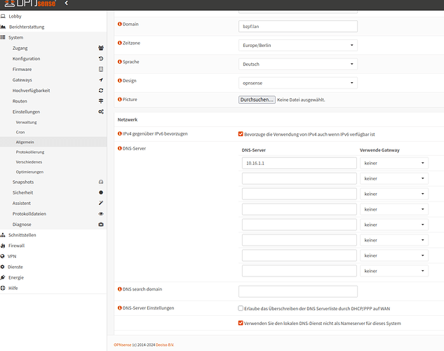This screenshot has width=444, height=351.
Task: Open gateway dropdown in sixth DNS row
Action: pos(394,240)
